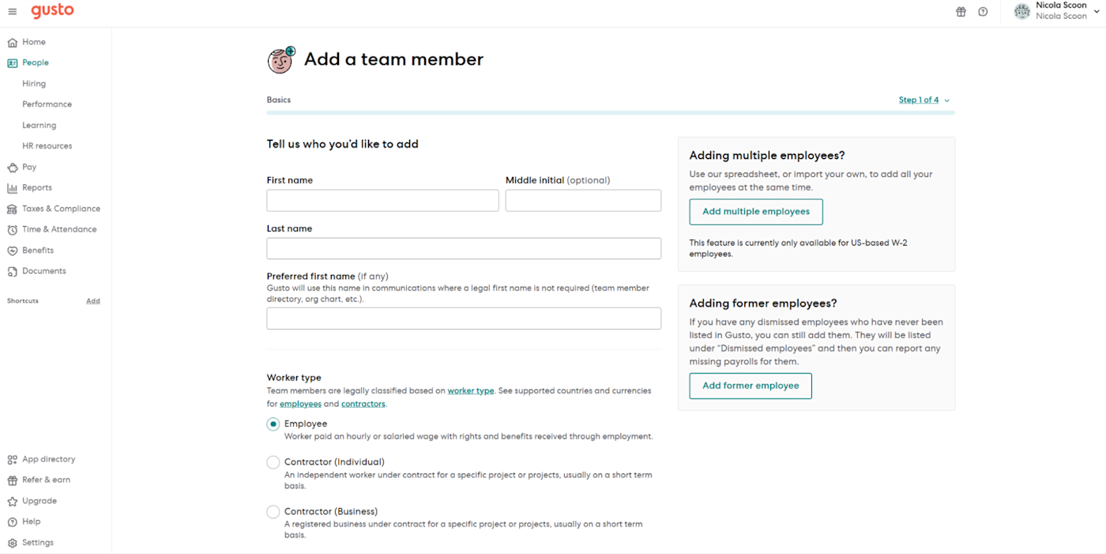The height and width of the screenshot is (554, 1106).
Task: Click the hamburger menu icon
Action: (13, 12)
